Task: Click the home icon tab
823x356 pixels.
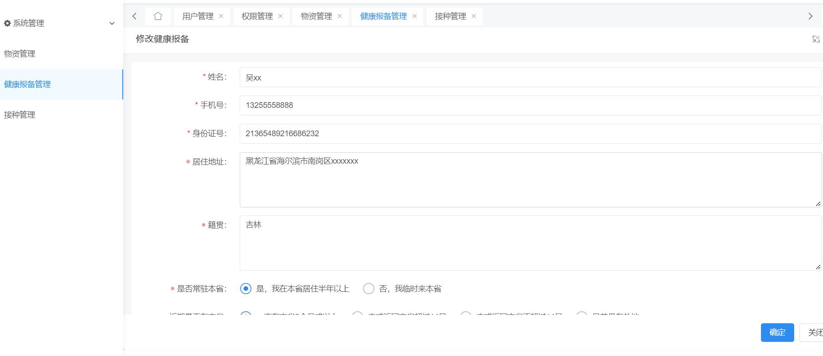Action: tap(158, 16)
